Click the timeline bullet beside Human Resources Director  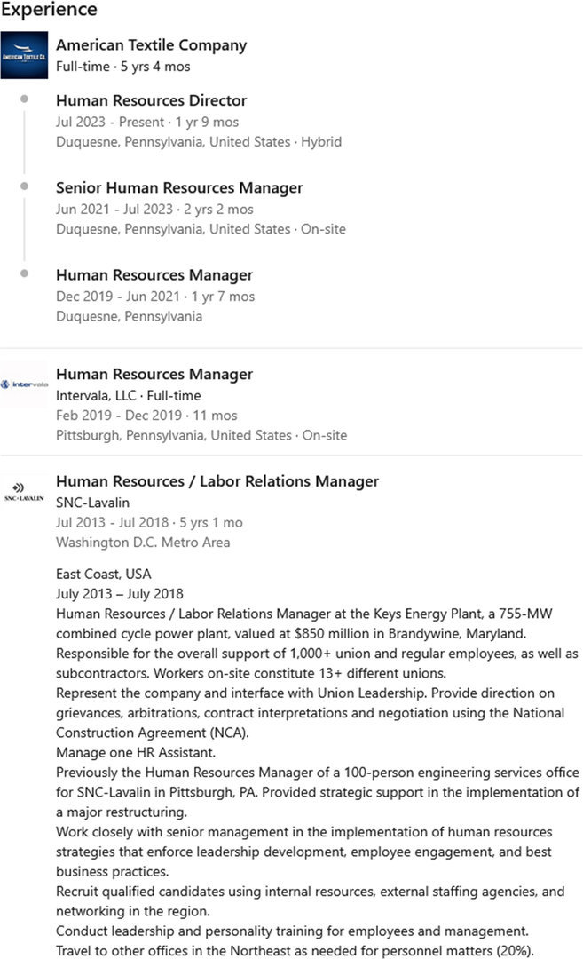point(24,99)
